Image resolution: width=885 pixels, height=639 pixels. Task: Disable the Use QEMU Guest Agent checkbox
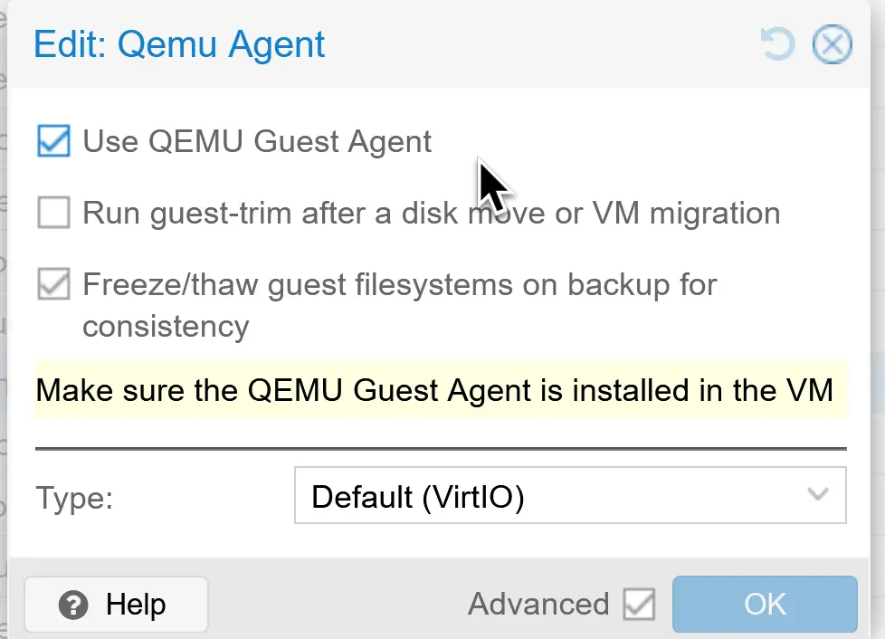pyautogui.click(x=52, y=141)
